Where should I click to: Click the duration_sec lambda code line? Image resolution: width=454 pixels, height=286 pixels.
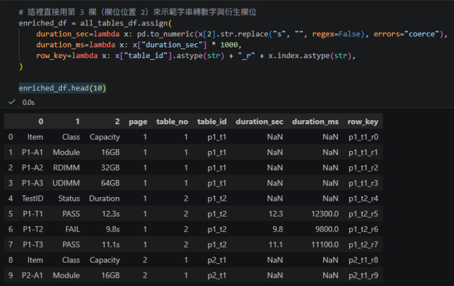[x=242, y=34]
